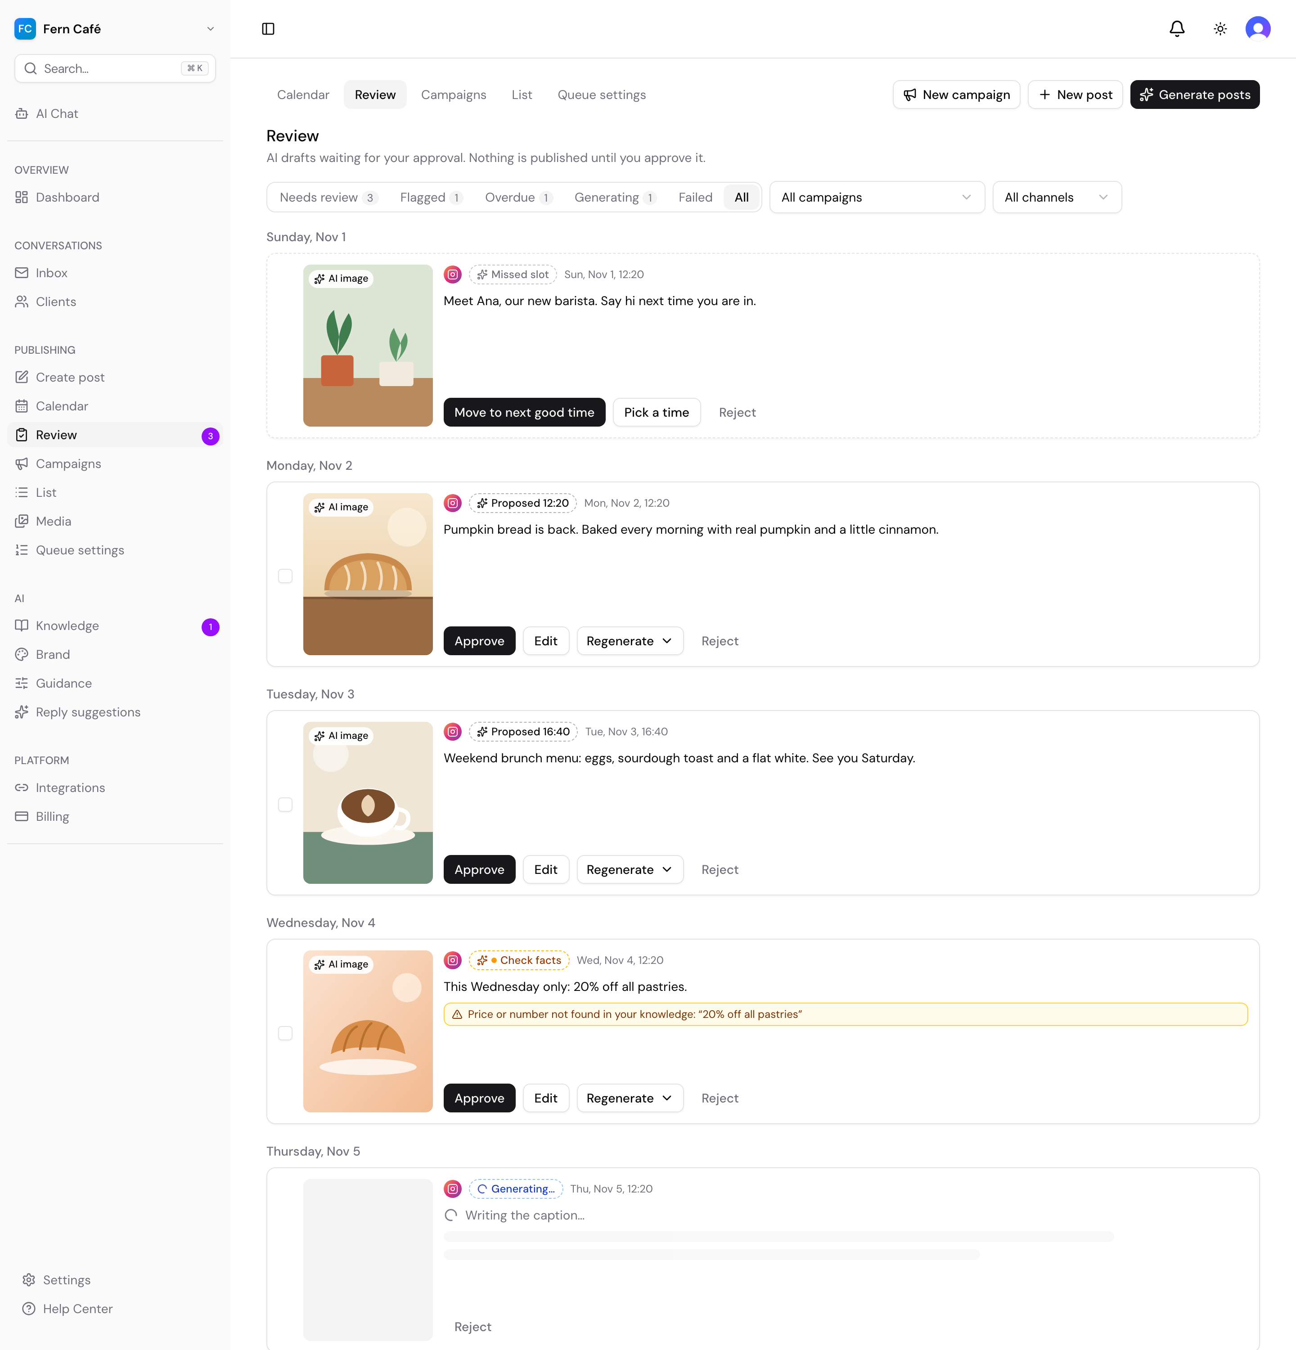This screenshot has height=1350, width=1296.
Task: Open Media library in sidebar
Action: (115, 522)
